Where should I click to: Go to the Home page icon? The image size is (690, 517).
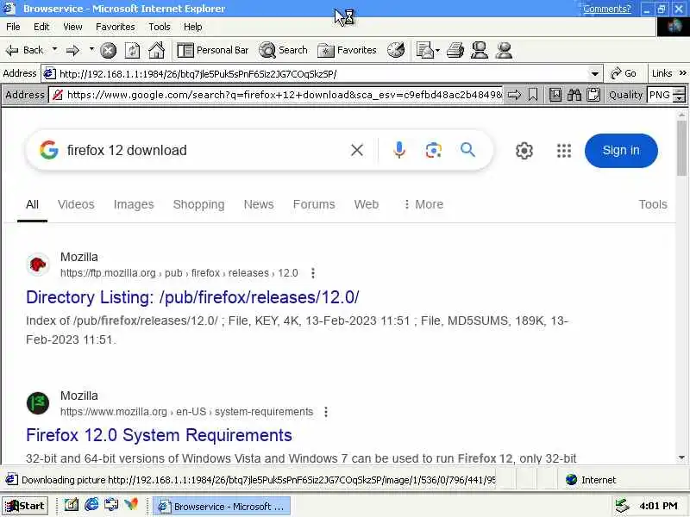click(x=156, y=50)
